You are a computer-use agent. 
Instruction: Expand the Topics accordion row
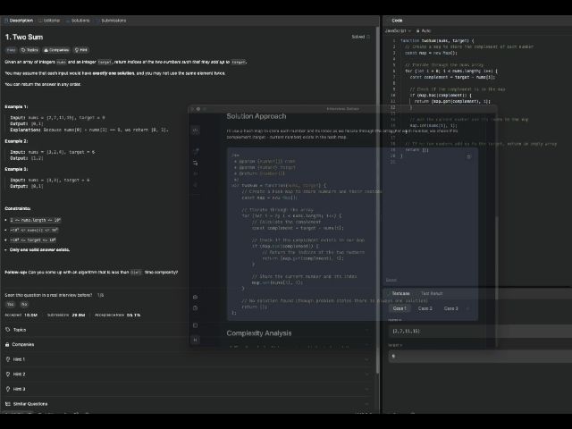tap(20, 329)
